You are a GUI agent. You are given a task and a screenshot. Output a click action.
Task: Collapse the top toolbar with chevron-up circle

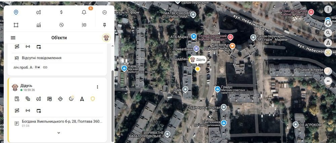click(104, 12)
